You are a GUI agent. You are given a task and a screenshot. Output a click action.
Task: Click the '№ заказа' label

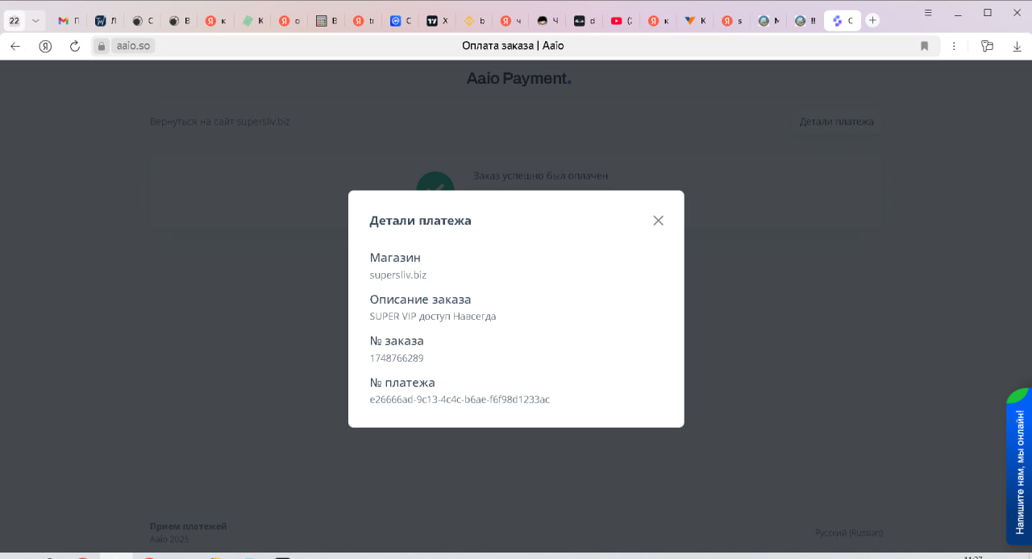tap(397, 341)
